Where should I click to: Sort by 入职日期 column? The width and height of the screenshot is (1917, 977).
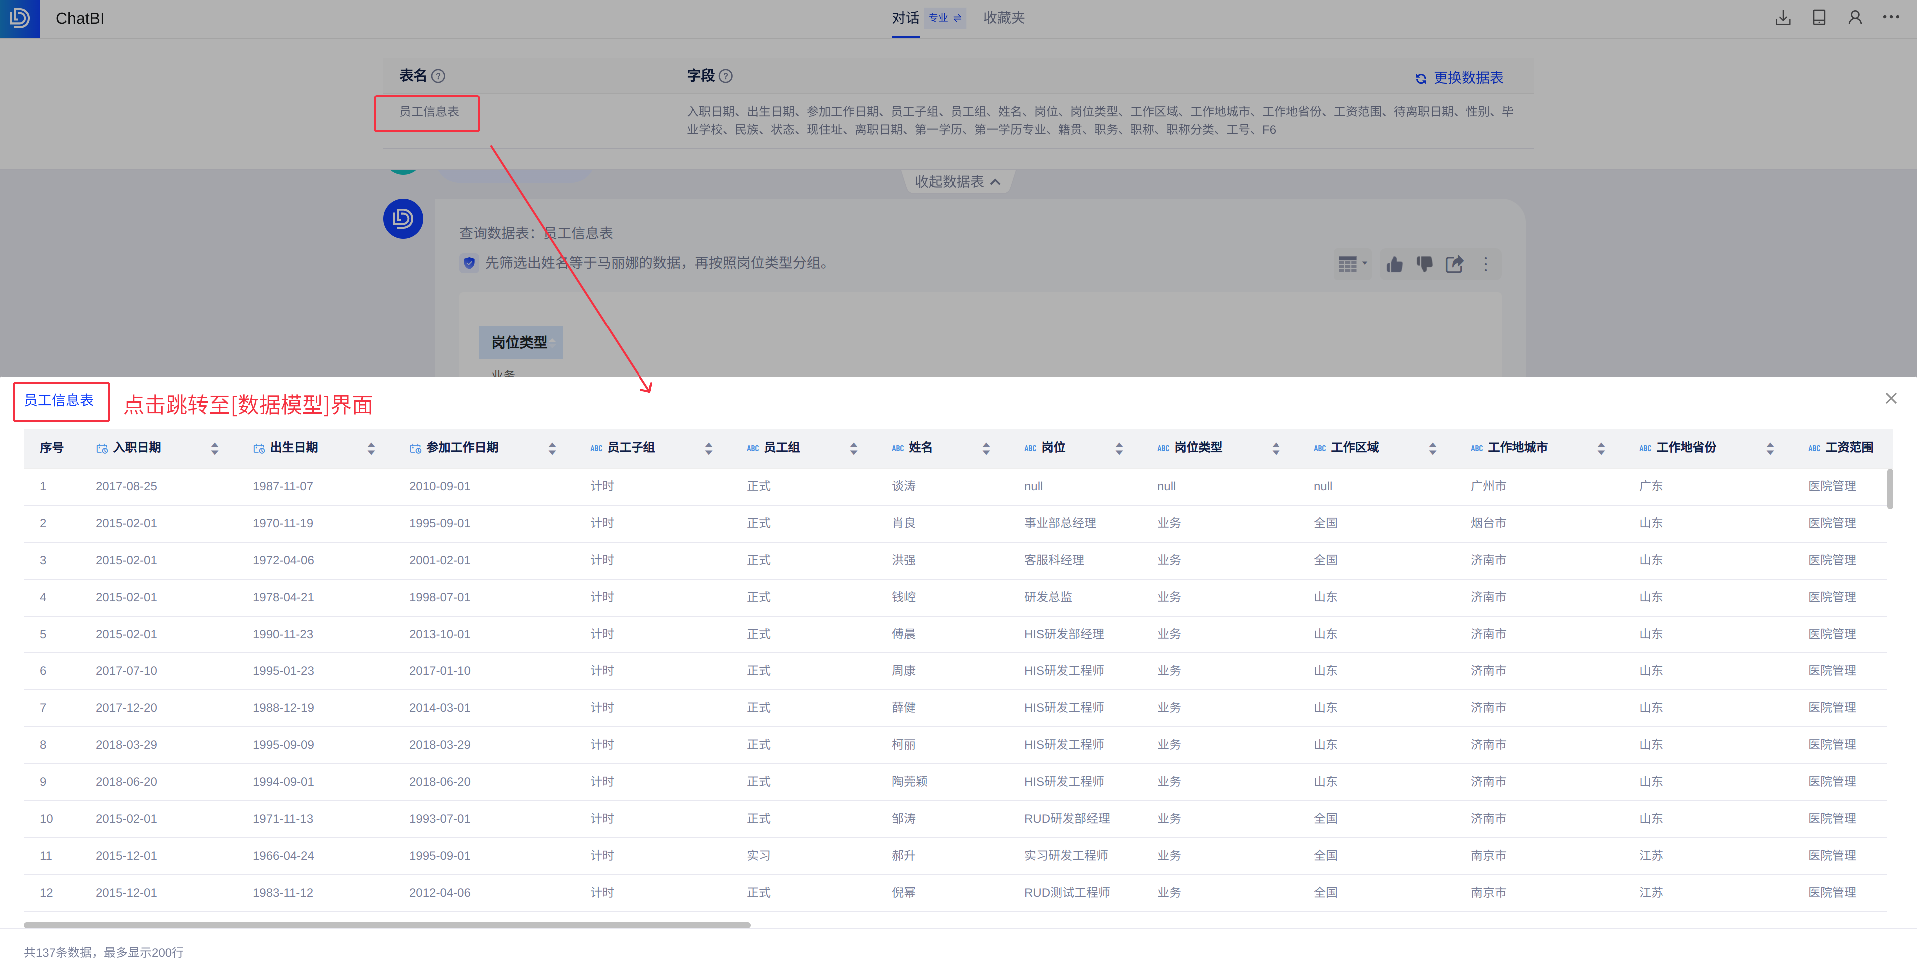click(x=214, y=448)
